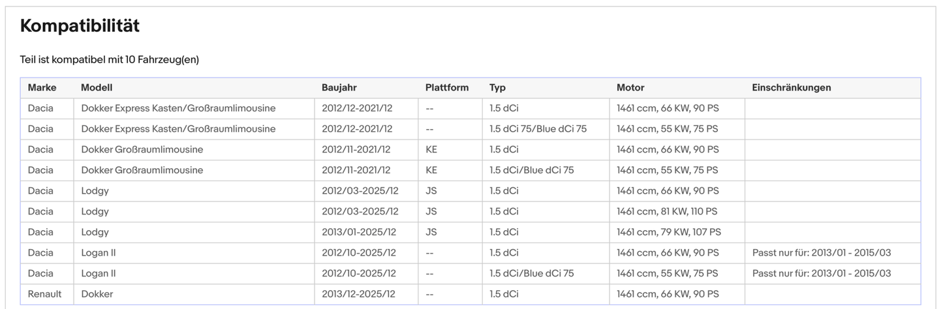Click the Einschränkungen column header

791,87
